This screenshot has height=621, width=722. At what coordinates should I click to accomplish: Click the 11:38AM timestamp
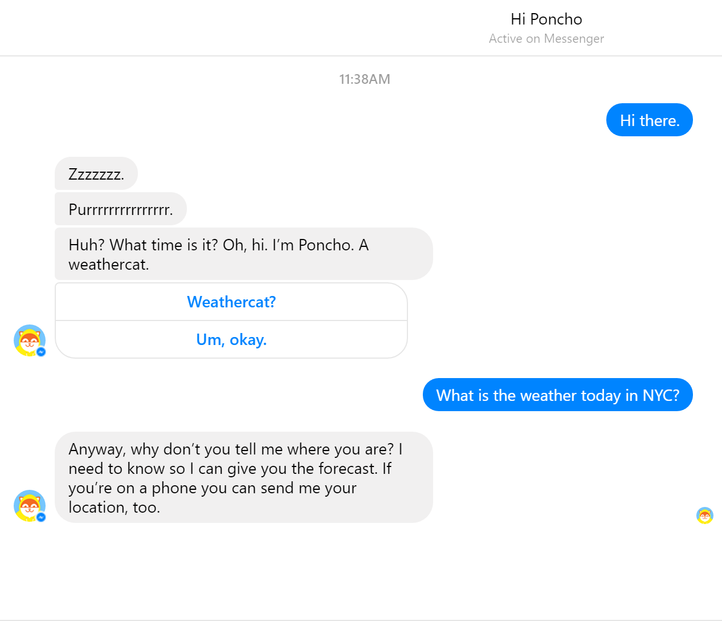pos(365,79)
